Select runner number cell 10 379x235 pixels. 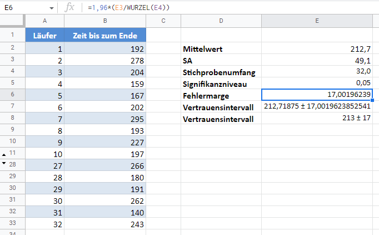pyautogui.click(x=44, y=153)
